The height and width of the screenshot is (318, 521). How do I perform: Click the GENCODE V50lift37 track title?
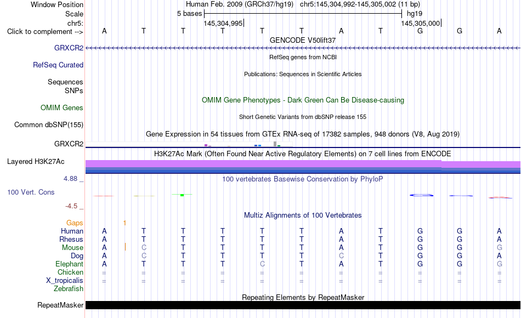(x=303, y=40)
